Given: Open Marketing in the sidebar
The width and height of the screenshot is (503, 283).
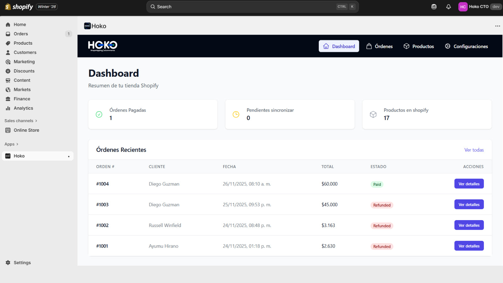Looking at the screenshot, I should coord(38,62).
